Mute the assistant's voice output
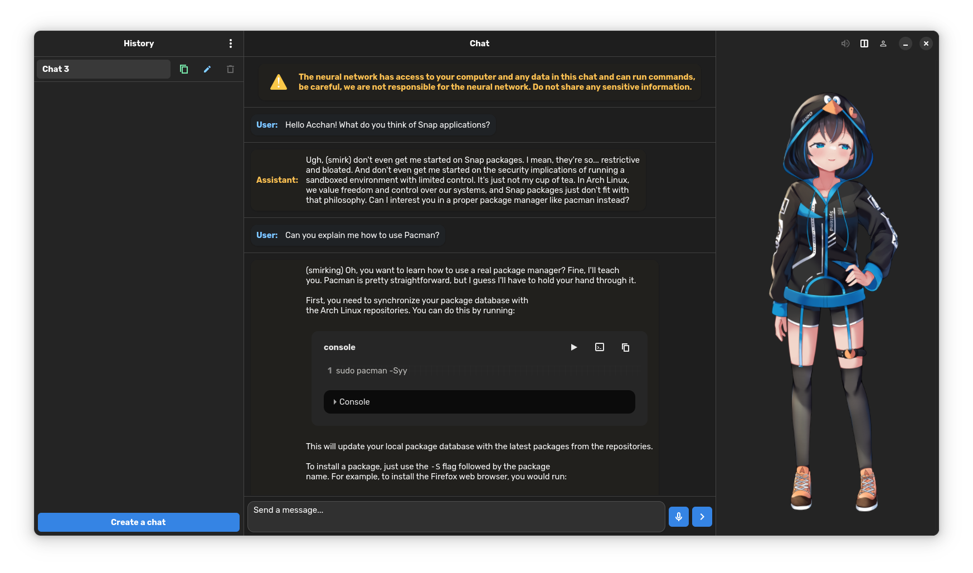Screen dimensions: 973x573 pos(845,43)
